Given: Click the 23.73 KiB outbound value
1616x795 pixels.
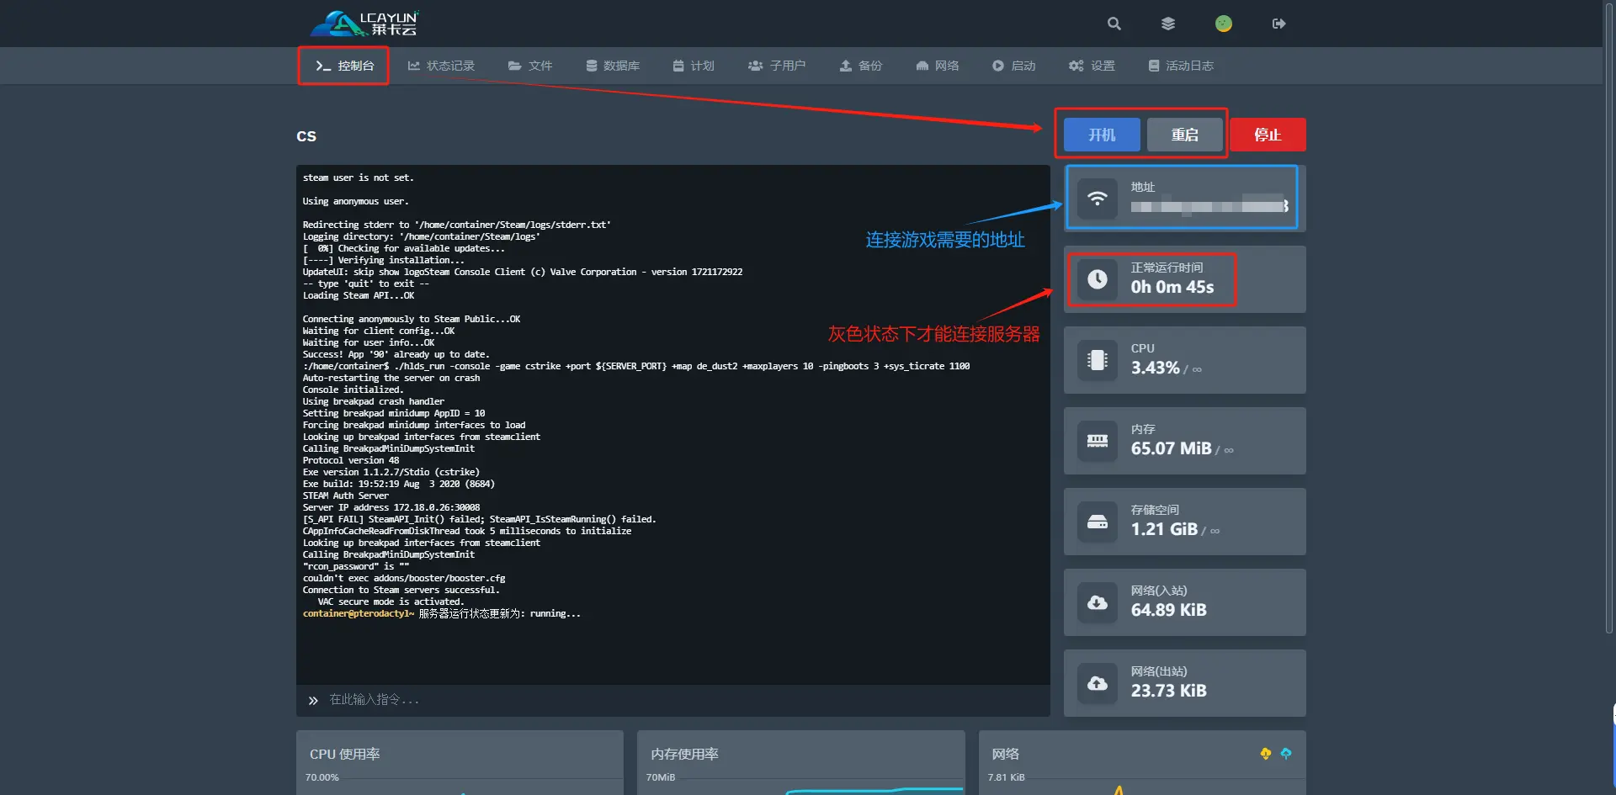Looking at the screenshot, I should tap(1168, 691).
